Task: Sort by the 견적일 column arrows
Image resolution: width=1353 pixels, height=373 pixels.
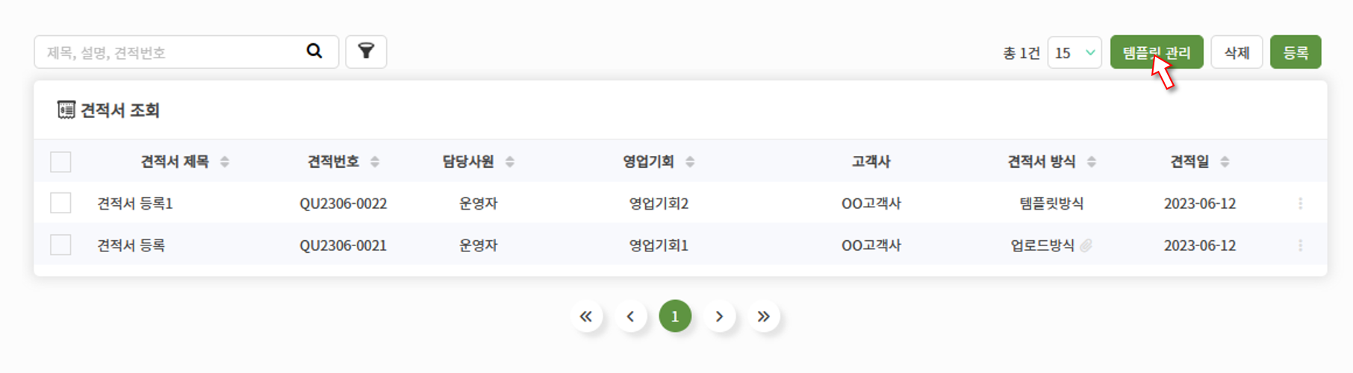Action: pos(1225,162)
